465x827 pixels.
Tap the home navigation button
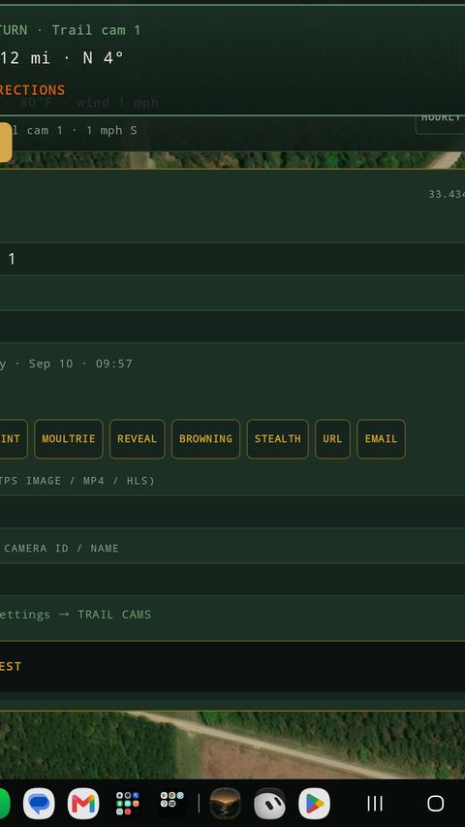[x=436, y=804]
